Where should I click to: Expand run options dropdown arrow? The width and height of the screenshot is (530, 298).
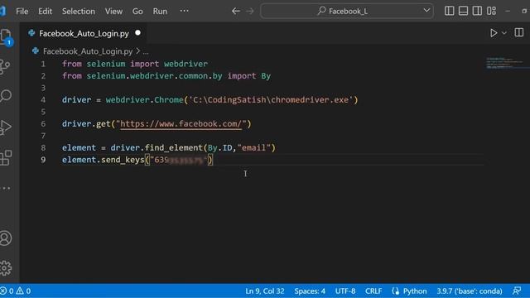[x=504, y=33]
